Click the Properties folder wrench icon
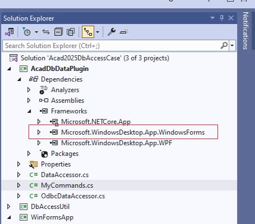Screen dimensions: 255x224 click(x=34, y=164)
